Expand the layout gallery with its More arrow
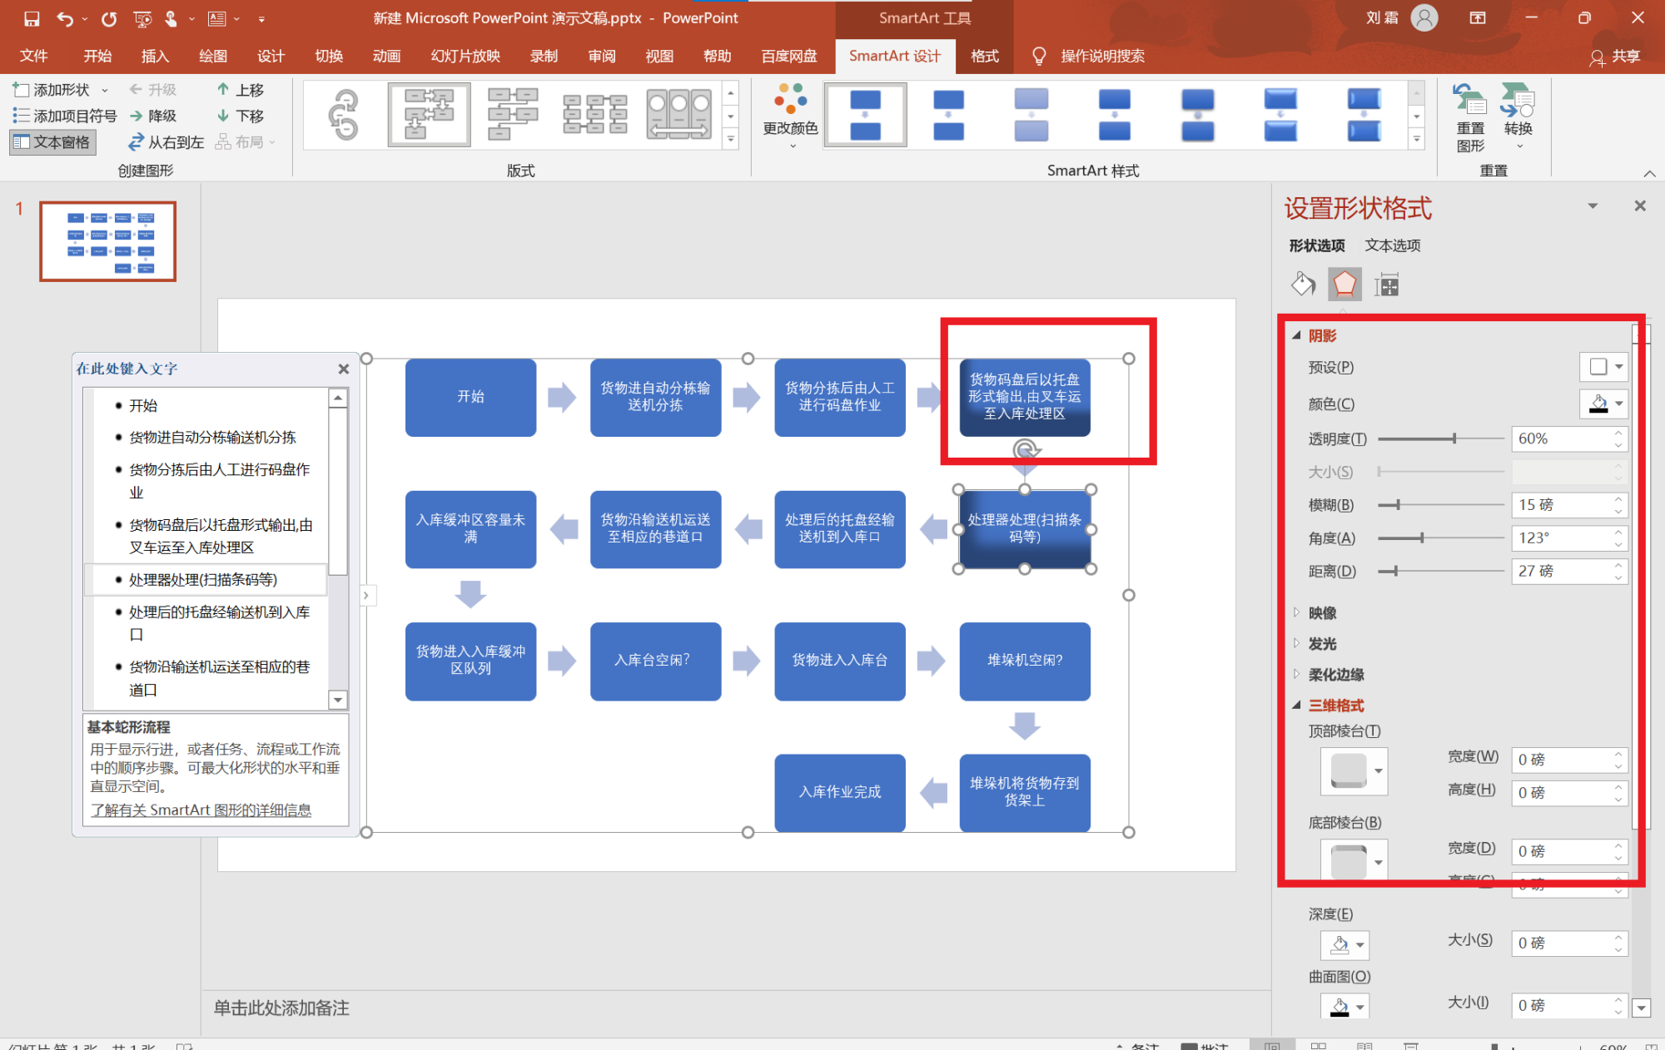This screenshot has height=1050, width=1665. pyautogui.click(x=731, y=139)
